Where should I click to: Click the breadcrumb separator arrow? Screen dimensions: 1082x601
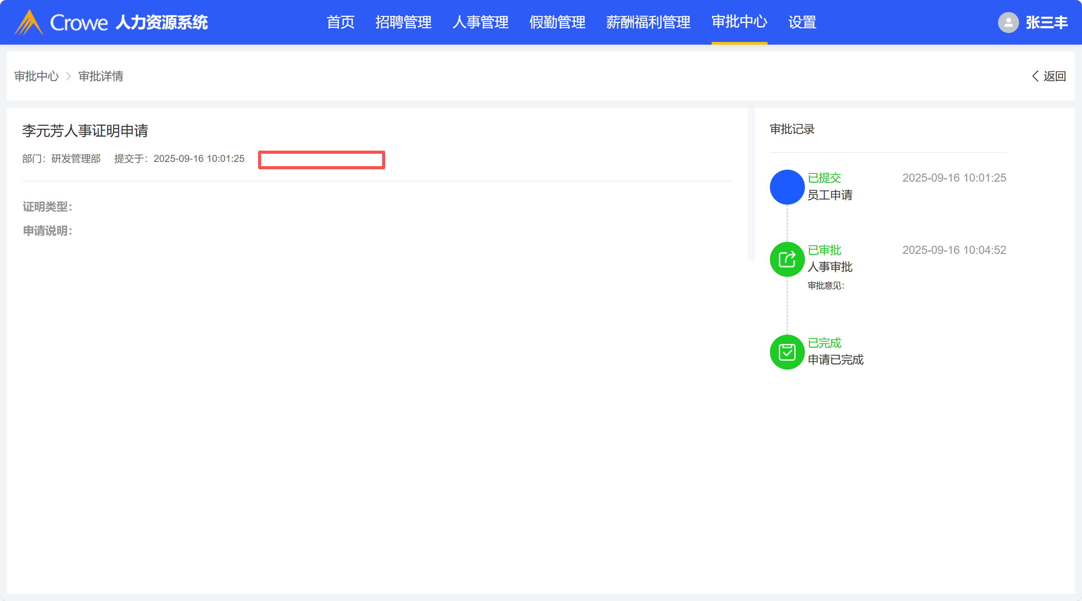coord(68,76)
